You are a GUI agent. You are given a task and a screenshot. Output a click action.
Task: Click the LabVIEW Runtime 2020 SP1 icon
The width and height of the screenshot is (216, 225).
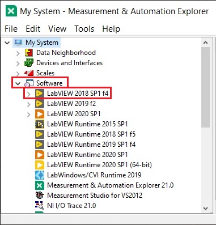pyautogui.click(x=40, y=155)
